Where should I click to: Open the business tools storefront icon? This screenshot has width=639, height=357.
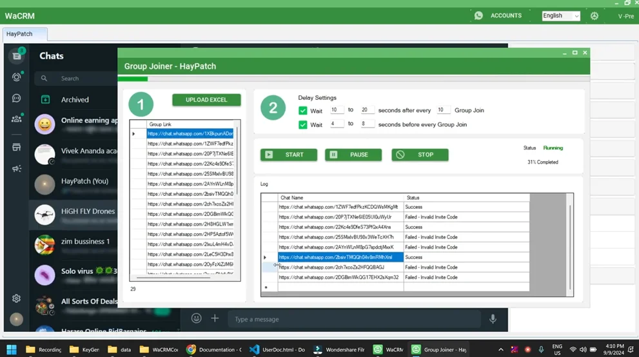coord(17,148)
